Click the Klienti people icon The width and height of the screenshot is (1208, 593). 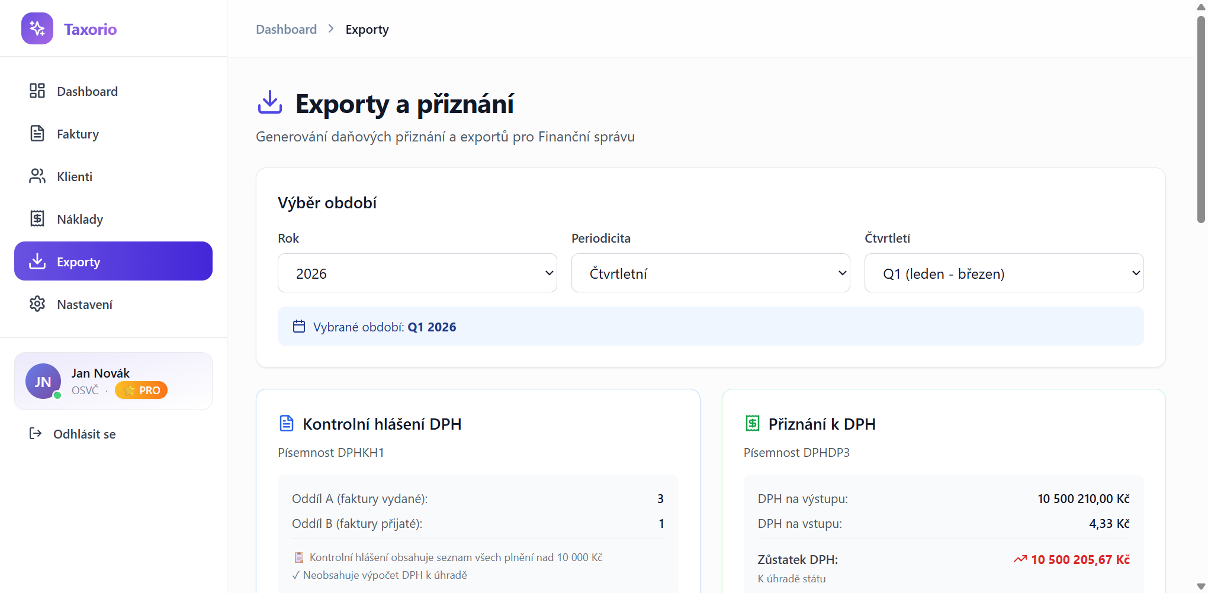click(x=37, y=176)
